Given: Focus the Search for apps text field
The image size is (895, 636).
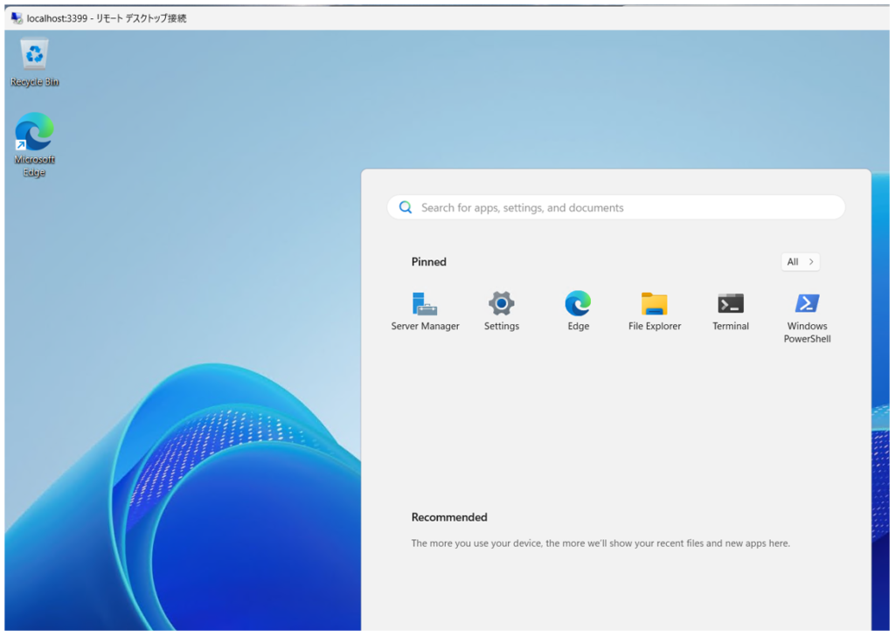Looking at the screenshot, I should (612, 208).
